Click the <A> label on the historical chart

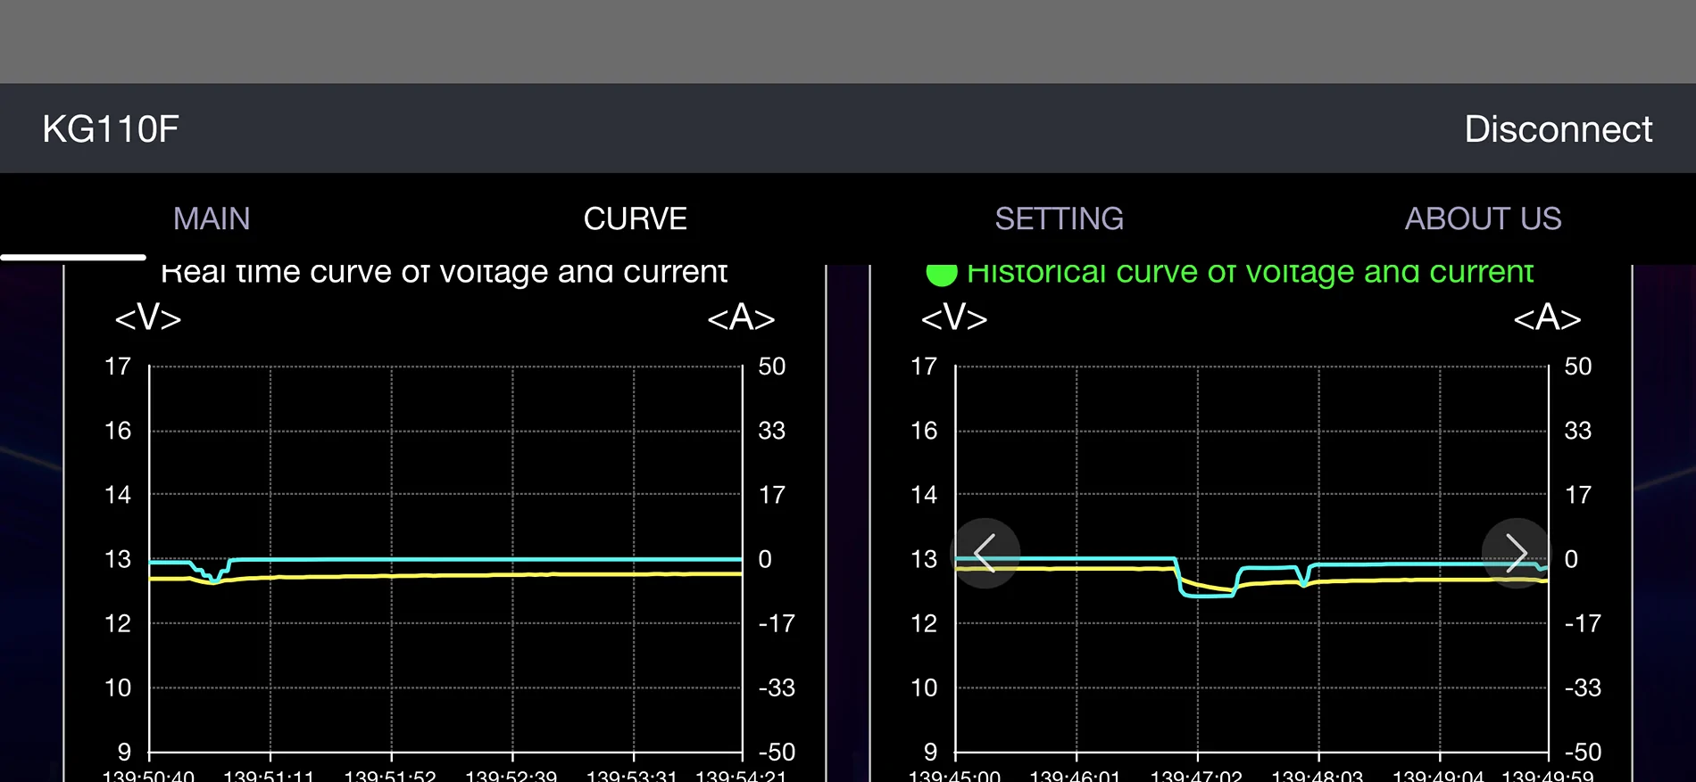click(x=1547, y=317)
